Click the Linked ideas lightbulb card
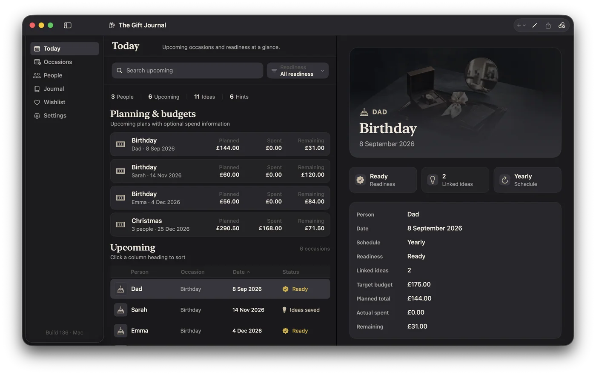The width and height of the screenshot is (596, 375). tap(455, 180)
